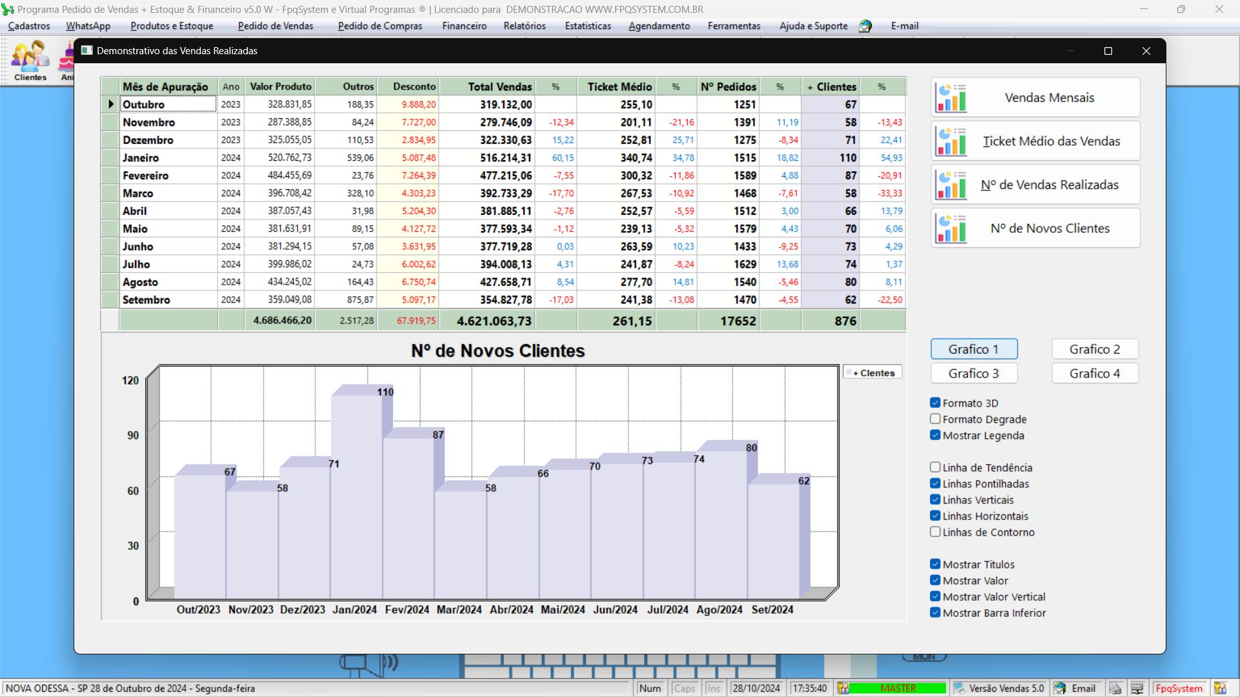Open Produtos e Estoque menu
Image resolution: width=1240 pixels, height=697 pixels.
[x=172, y=26]
